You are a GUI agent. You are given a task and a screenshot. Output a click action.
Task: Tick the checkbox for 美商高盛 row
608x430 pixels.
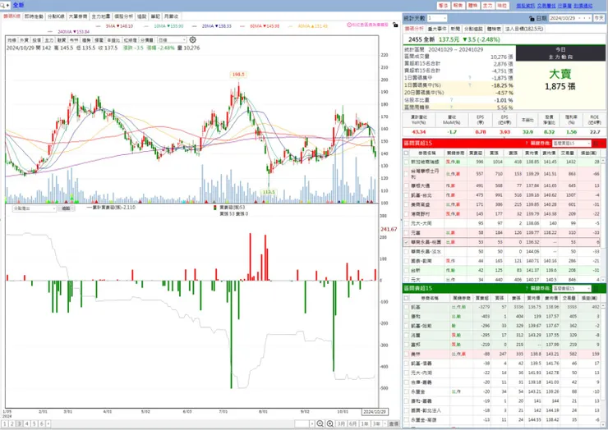tap(406, 204)
